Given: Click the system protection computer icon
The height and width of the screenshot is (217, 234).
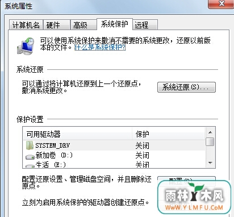Looking at the screenshot, I should 26,46.
